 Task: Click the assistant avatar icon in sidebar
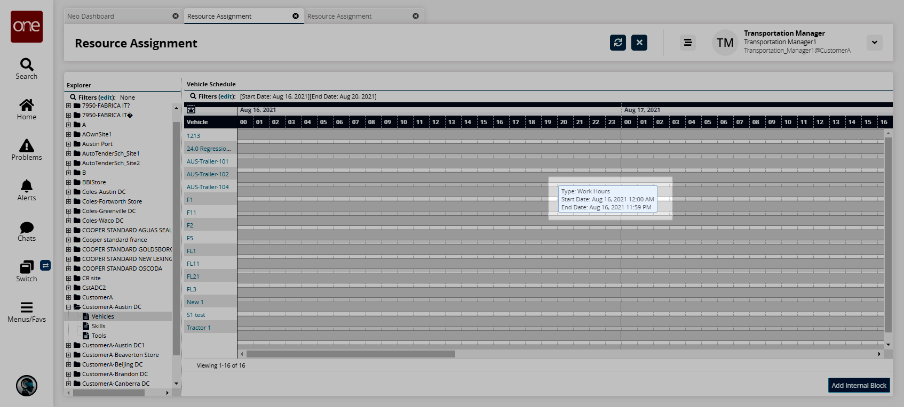[x=27, y=386]
